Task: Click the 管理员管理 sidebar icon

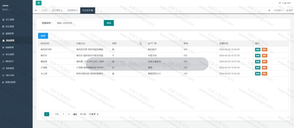Action: click(x=3, y=82)
